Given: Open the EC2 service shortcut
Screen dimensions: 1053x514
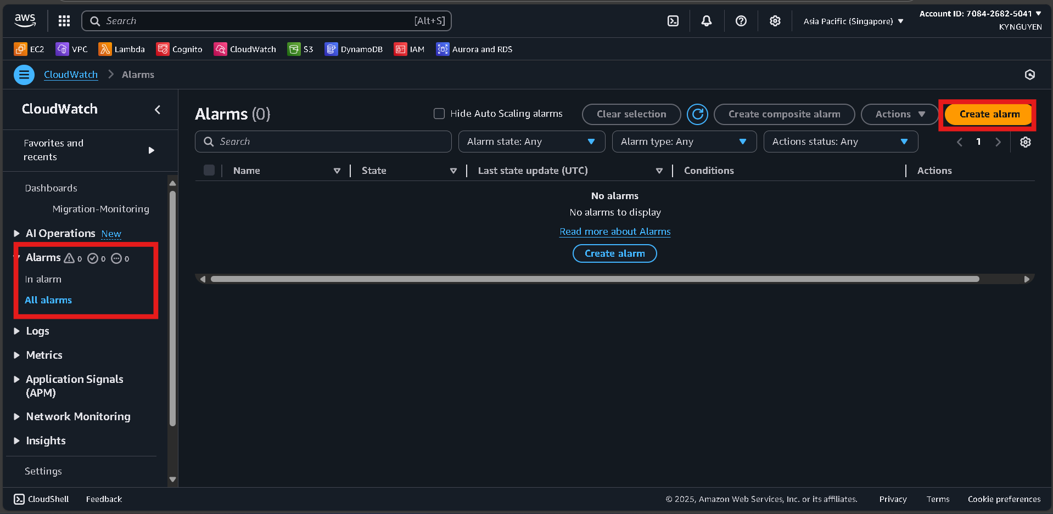Looking at the screenshot, I should 29,49.
